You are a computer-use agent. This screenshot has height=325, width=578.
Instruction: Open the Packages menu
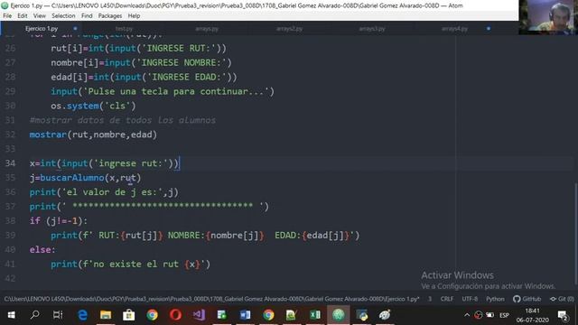(110, 16)
